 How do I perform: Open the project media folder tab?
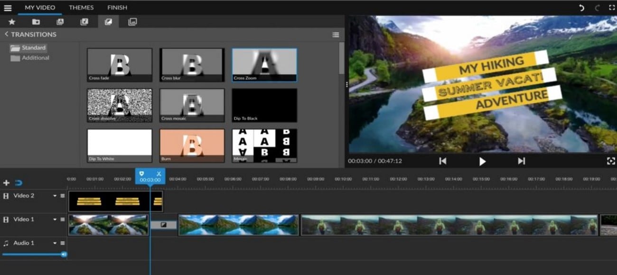coord(36,22)
